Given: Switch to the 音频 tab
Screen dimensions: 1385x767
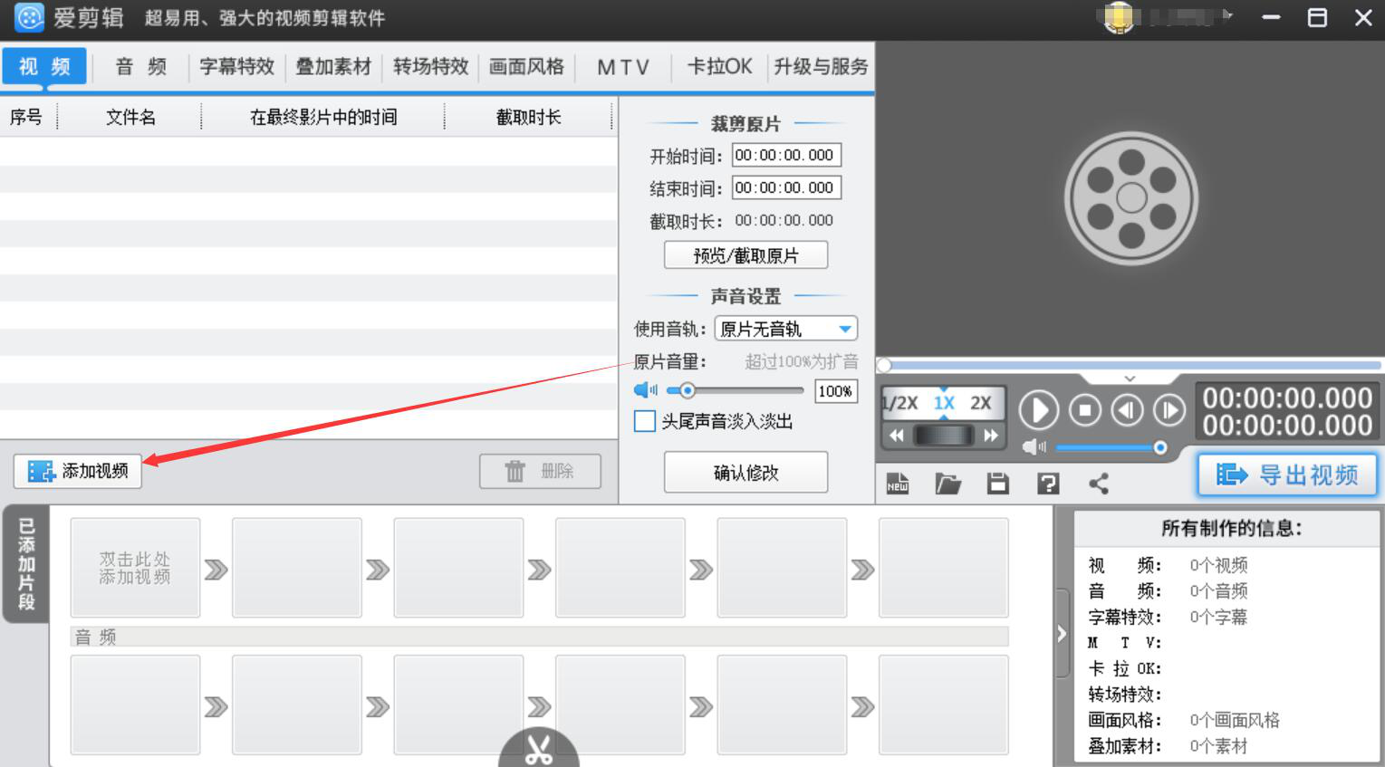Looking at the screenshot, I should pyautogui.click(x=141, y=66).
